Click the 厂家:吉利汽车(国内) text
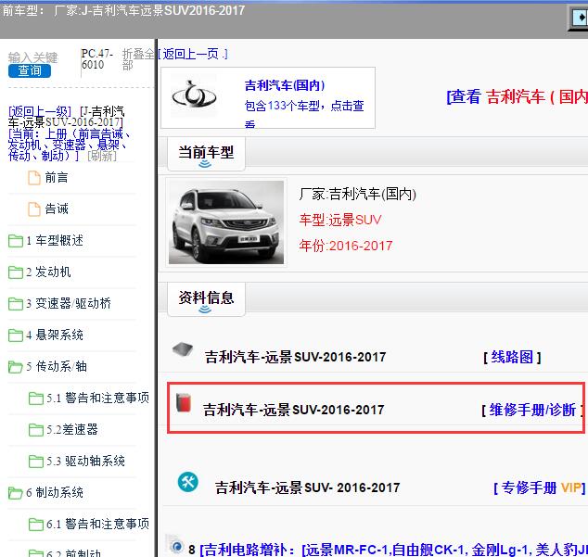The image size is (588, 557). pos(358,195)
